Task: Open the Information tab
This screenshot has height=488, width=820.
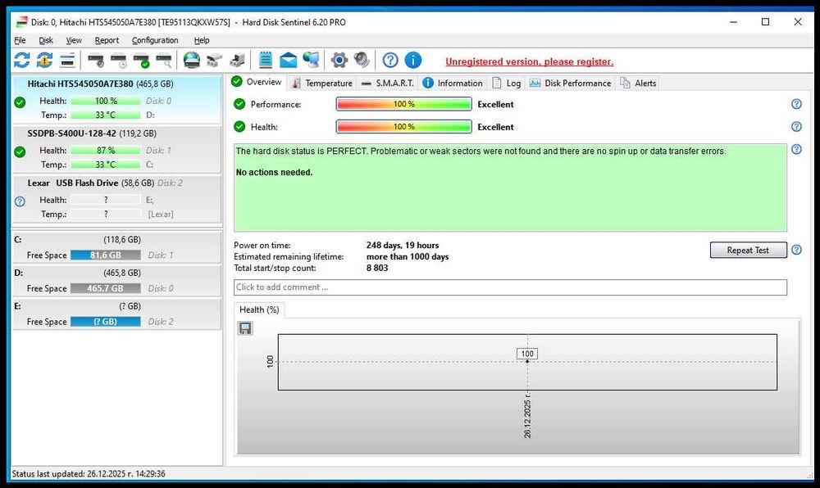Action: click(x=453, y=83)
